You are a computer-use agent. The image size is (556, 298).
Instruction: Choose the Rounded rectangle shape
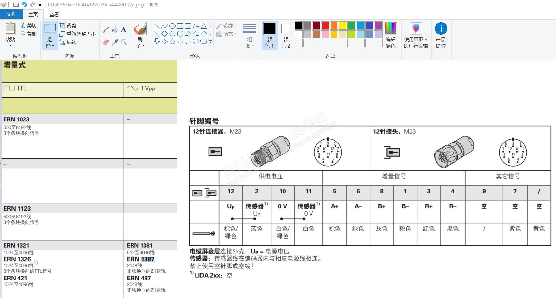(x=188, y=26)
